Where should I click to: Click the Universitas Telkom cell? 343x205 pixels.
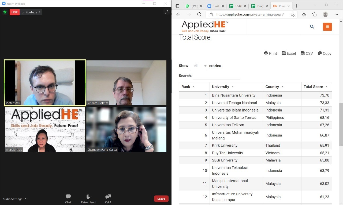point(236,125)
